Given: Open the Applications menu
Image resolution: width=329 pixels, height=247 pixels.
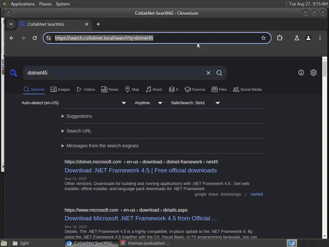Looking at the screenshot, I should 23,4.
